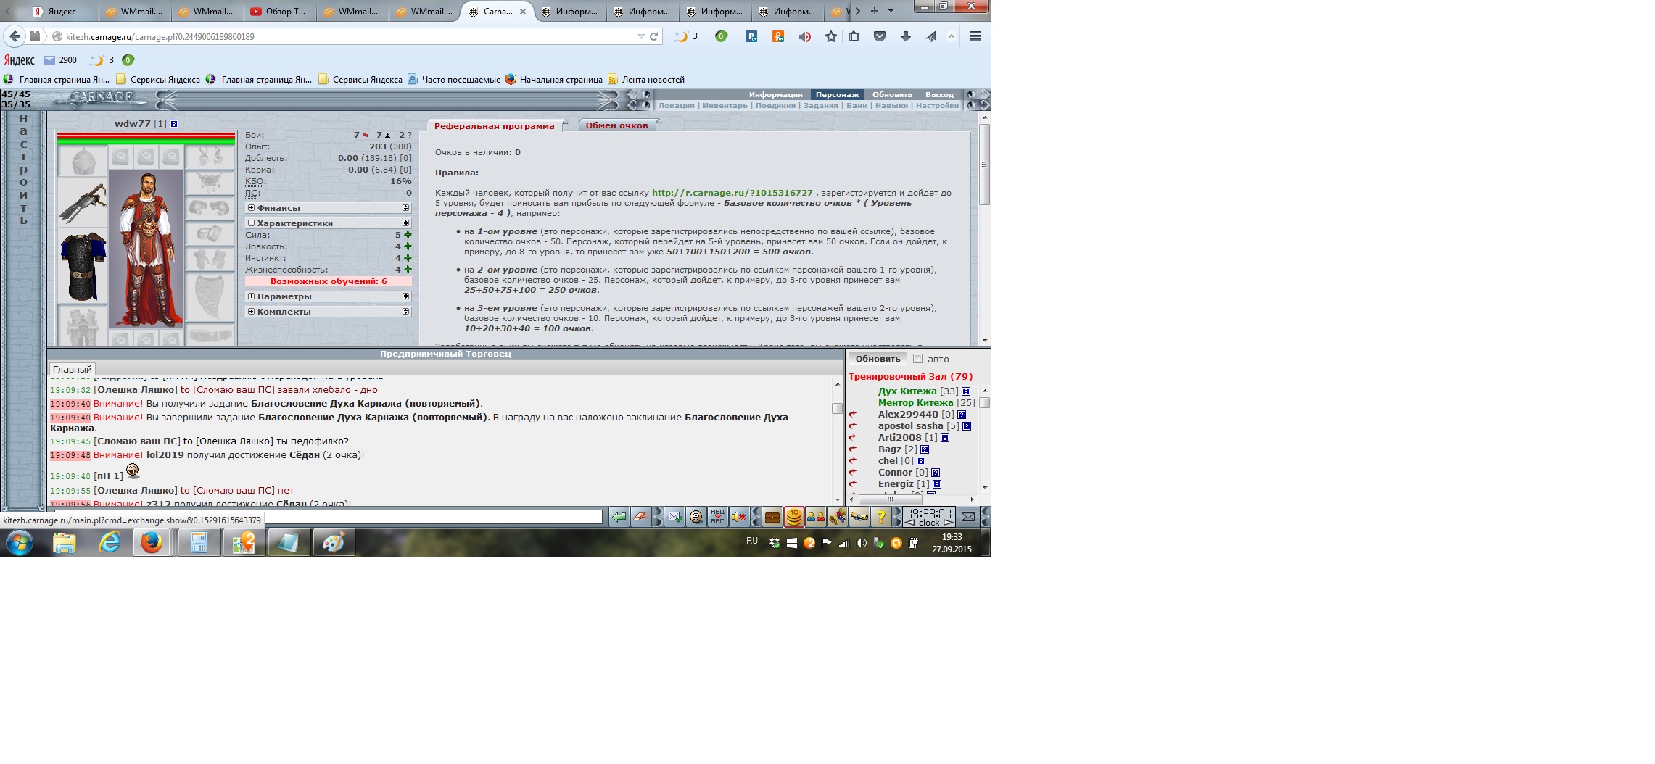Open the browser tab list dropdown arrow
This screenshot has height=764, width=1655.
[891, 11]
